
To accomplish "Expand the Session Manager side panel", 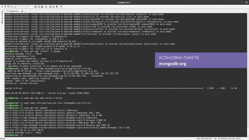I will click(x=2, y=17).
